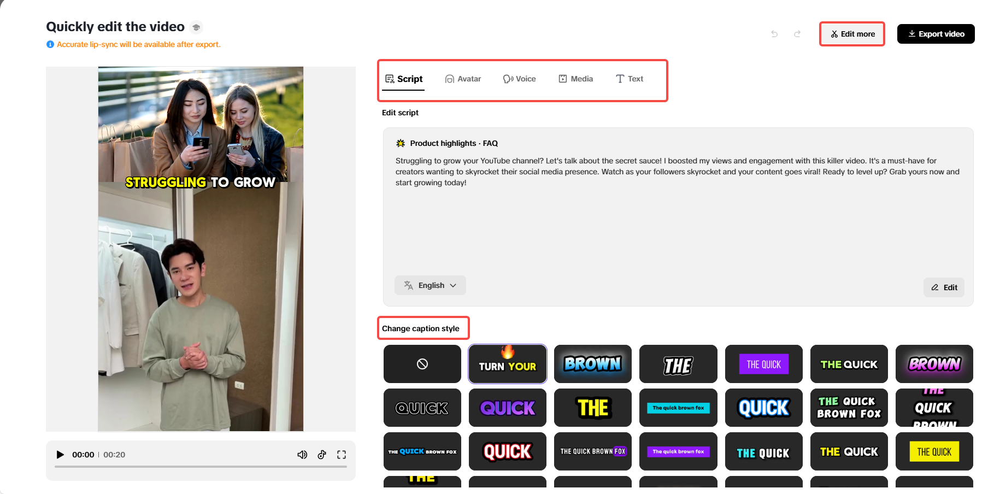Open the English language dropdown
This screenshot has width=994, height=494.
point(430,285)
